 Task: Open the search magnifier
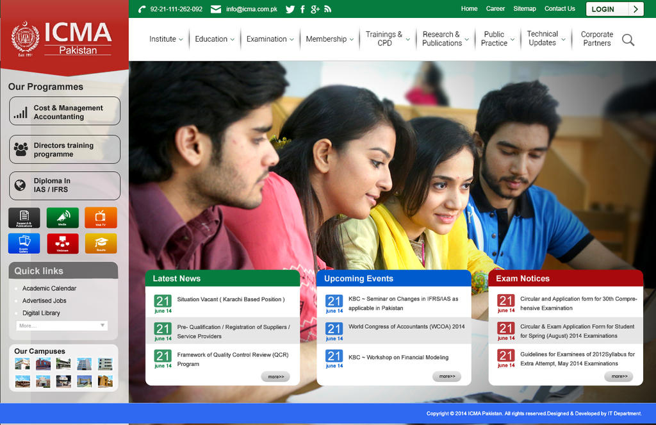tap(628, 40)
